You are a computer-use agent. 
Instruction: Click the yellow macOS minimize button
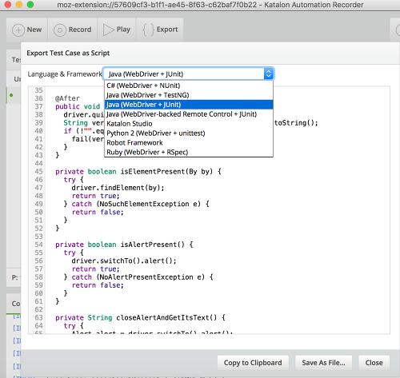point(19,5)
